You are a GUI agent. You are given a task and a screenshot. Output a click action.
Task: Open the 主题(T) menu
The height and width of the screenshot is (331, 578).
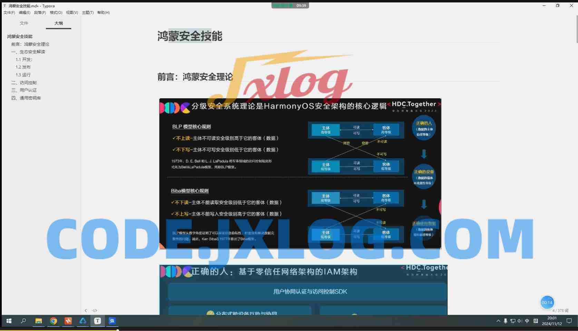[x=87, y=12]
